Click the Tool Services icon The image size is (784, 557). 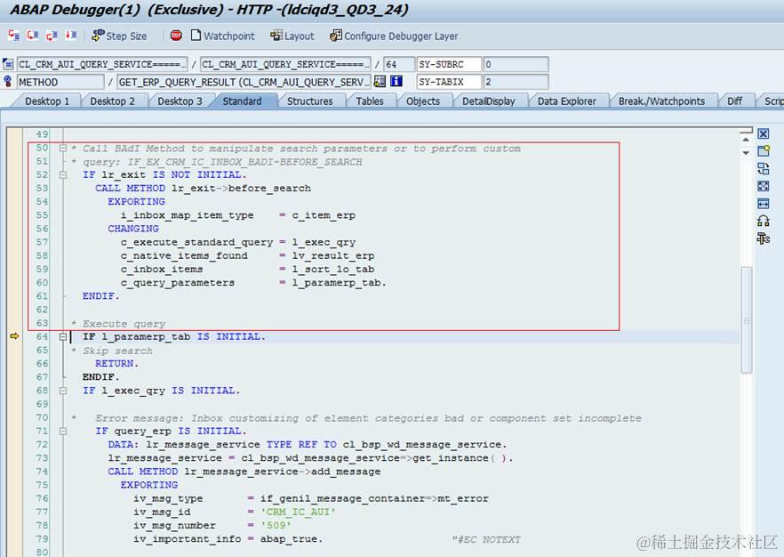[763, 238]
